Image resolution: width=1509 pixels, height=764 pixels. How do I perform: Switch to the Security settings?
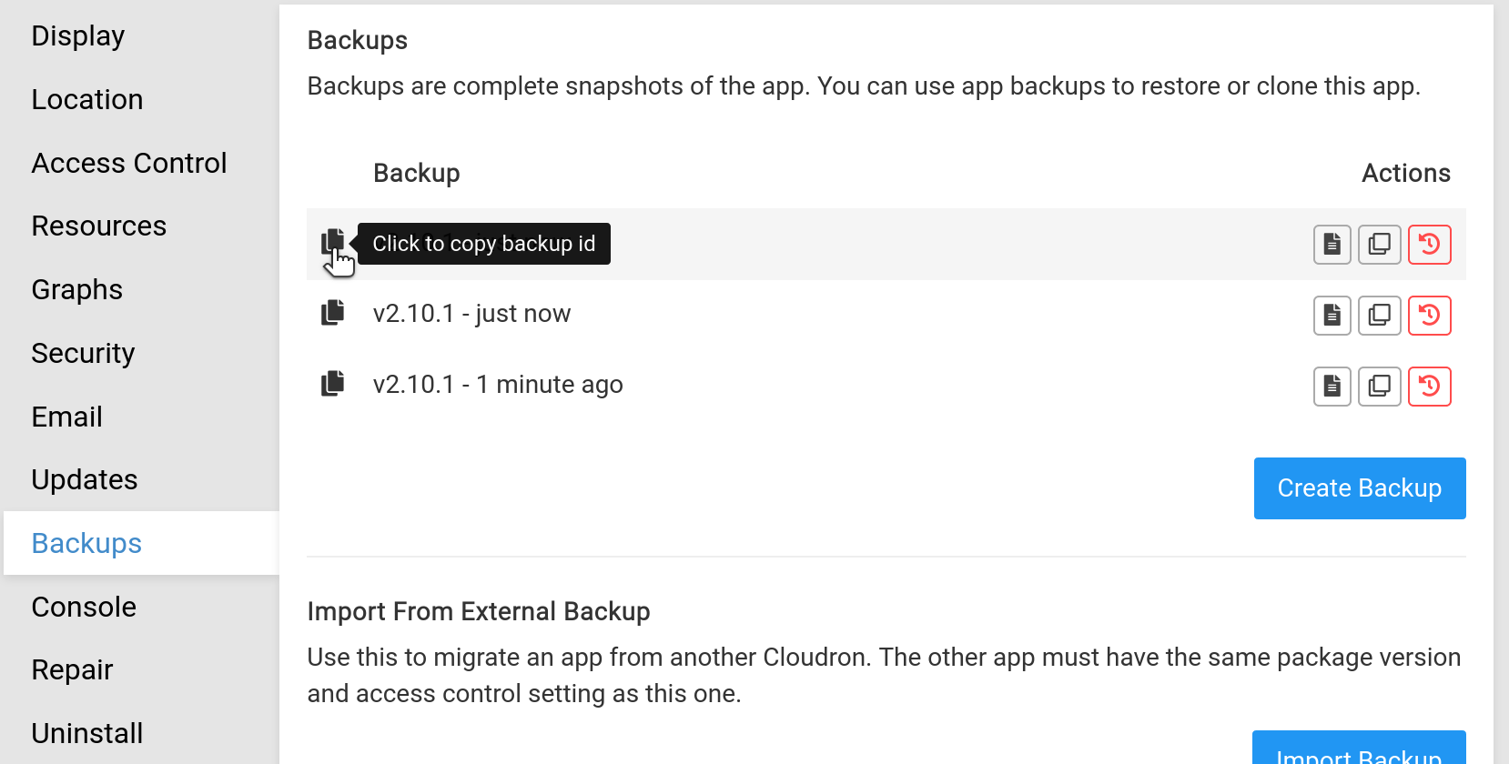[83, 353]
